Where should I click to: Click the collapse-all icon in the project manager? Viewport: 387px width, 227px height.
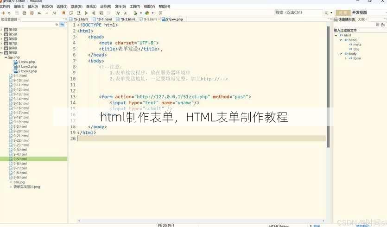57,25
